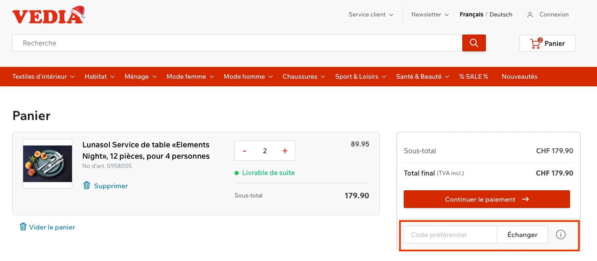Image resolution: width=597 pixels, height=261 pixels.
Task: Click the search magnifier icon
Action: (474, 43)
